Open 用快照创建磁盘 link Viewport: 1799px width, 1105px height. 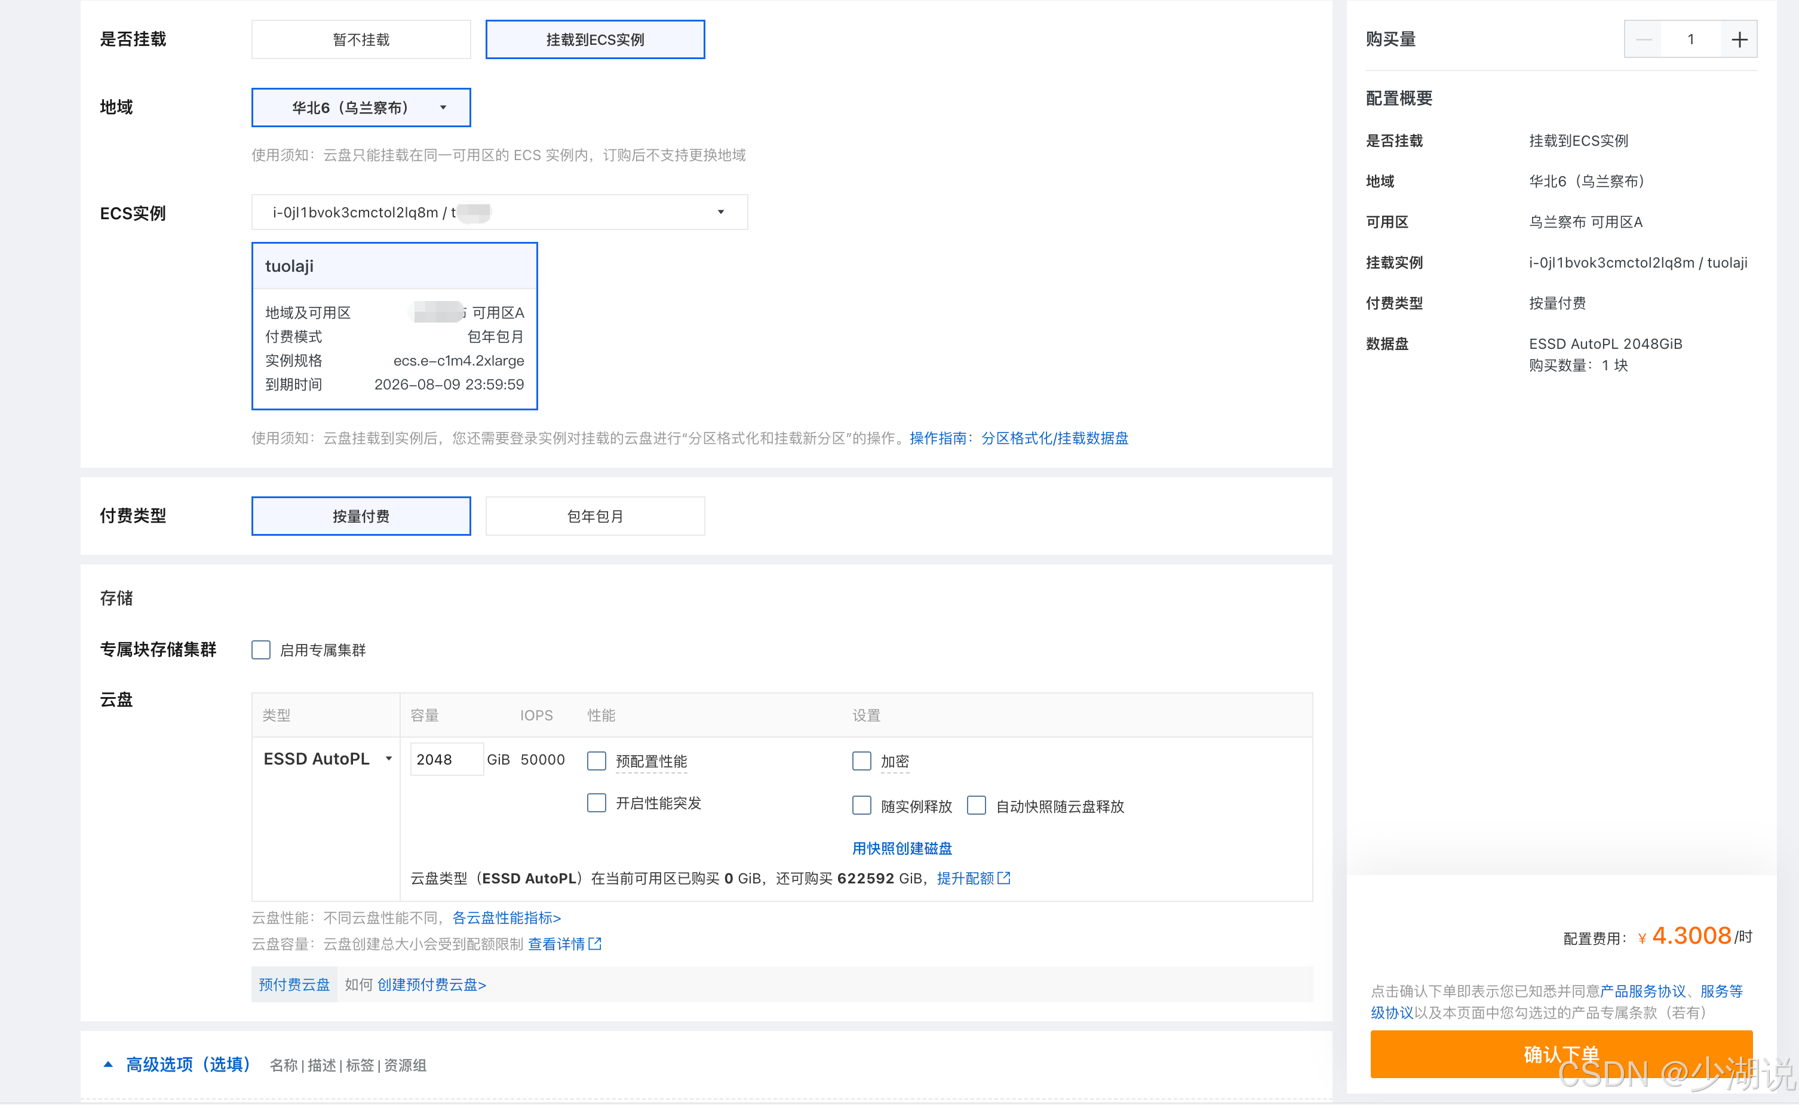902,848
